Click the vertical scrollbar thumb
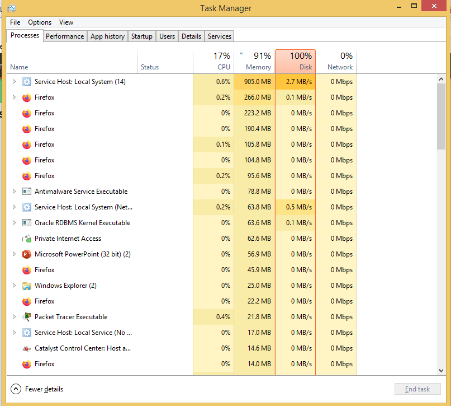 click(441, 116)
